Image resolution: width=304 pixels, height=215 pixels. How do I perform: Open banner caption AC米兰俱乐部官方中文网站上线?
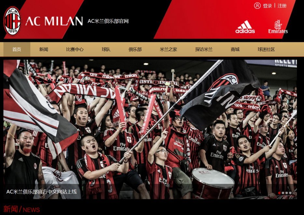pos(41,192)
